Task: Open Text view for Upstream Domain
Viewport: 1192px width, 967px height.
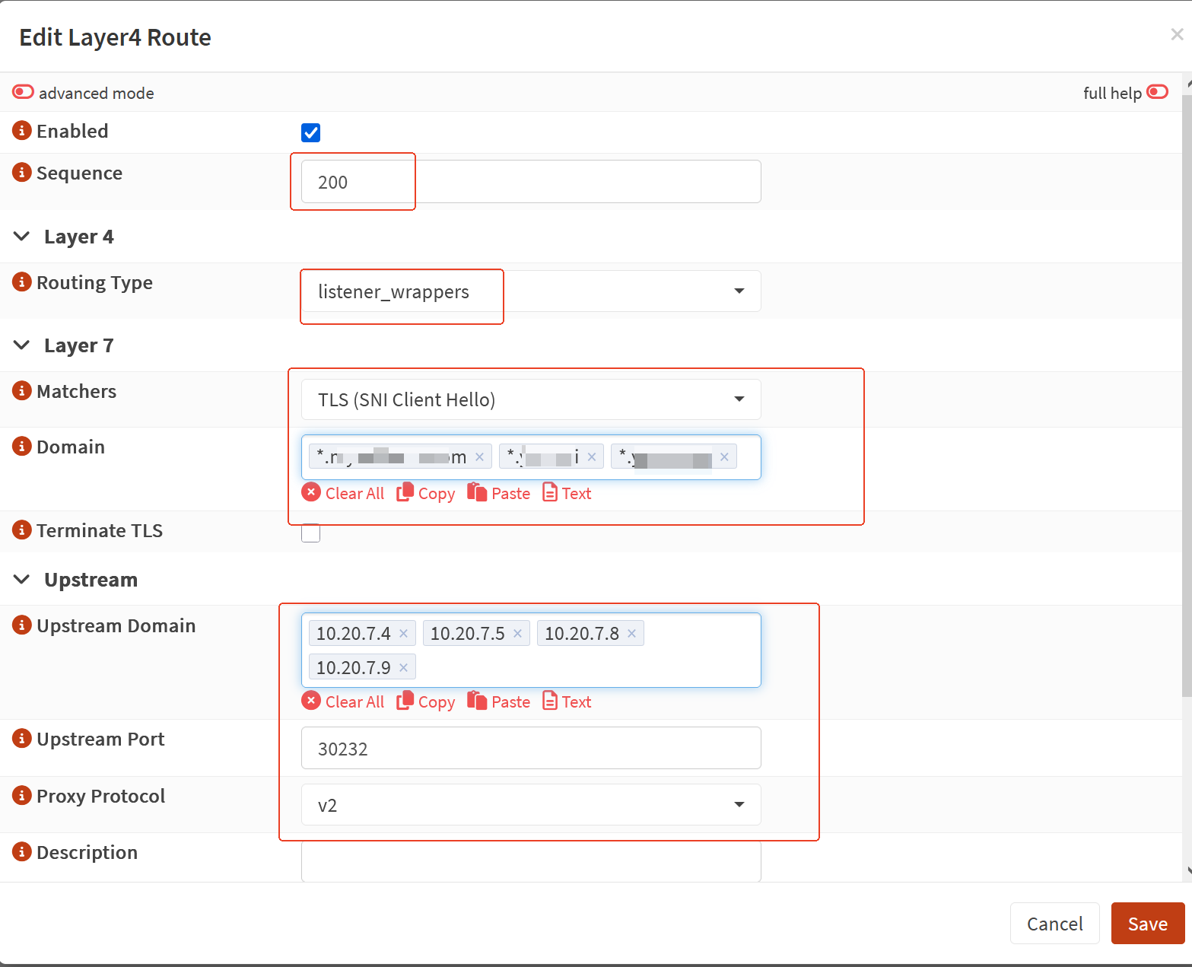Action: point(567,701)
